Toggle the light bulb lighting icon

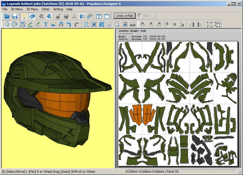24,16
